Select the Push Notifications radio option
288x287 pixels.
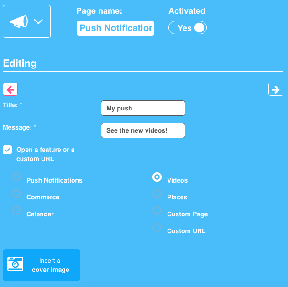(16, 177)
